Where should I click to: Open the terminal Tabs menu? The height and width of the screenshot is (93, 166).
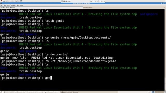(18, 5)
